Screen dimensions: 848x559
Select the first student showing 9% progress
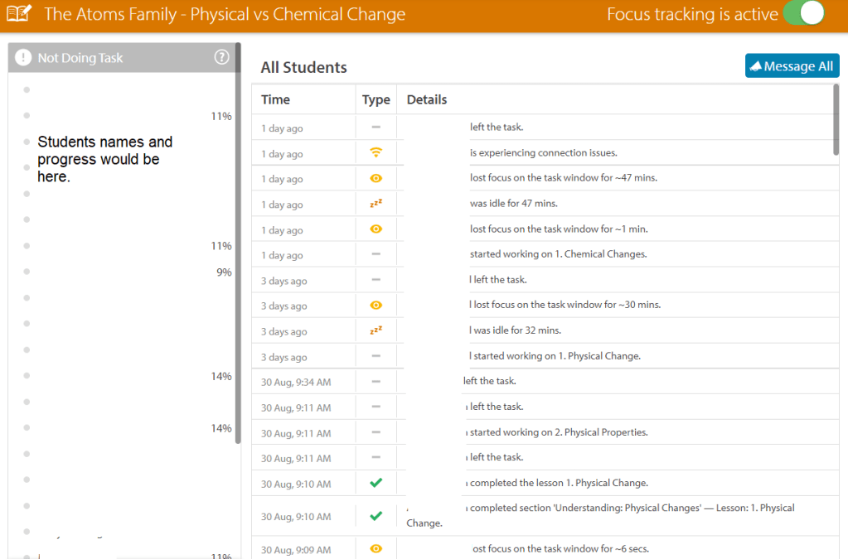pyautogui.click(x=124, y=272)
